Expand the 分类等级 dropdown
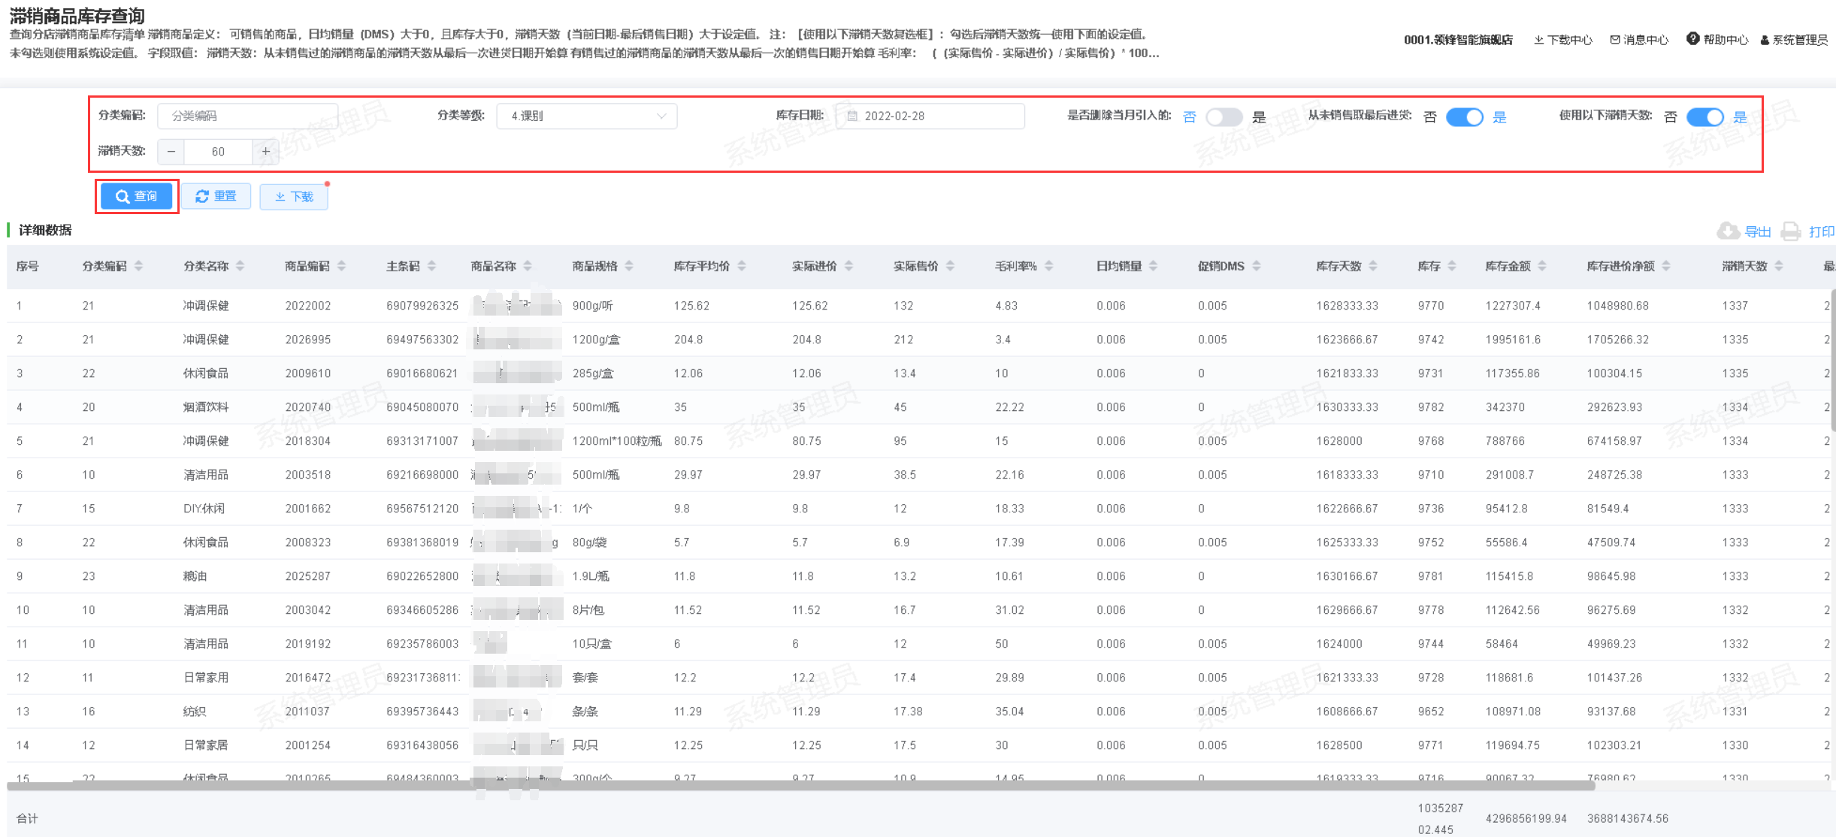Viewport: 1836px width, 837px height. 586,116
